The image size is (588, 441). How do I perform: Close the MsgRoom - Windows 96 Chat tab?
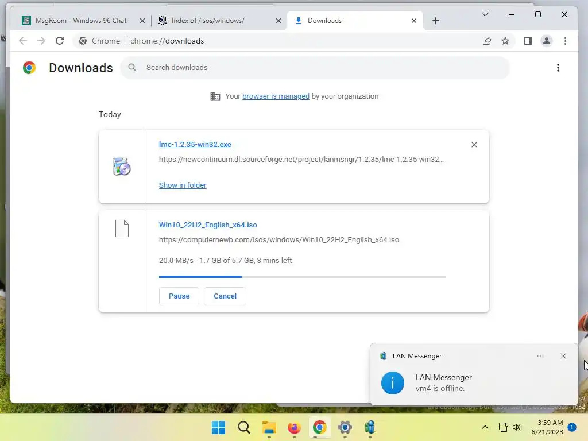(x=142, y=21)
